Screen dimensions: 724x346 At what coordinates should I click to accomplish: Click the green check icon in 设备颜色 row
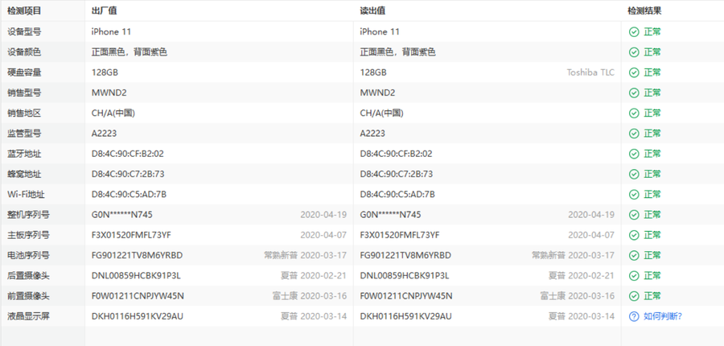(x=634, y=52)
